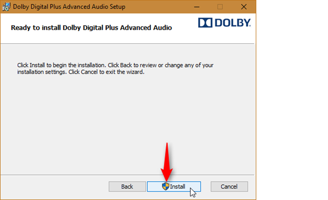Click the UAC shield icon on Install
This screenshot has height=200, width=328.
pos(165,186)
